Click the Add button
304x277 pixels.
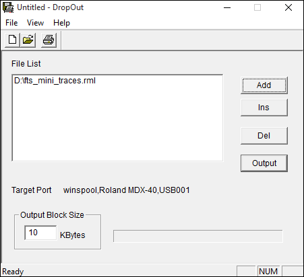264,85
